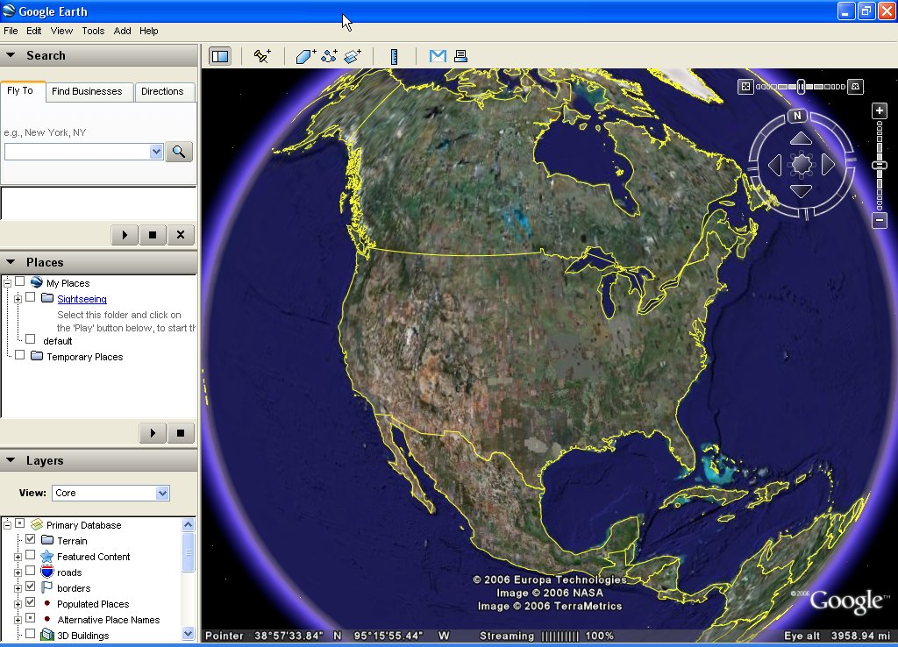Viewport: 898px width, 647px height.
Task: Zoom out with the minus button
Action: tap(880, 220)
